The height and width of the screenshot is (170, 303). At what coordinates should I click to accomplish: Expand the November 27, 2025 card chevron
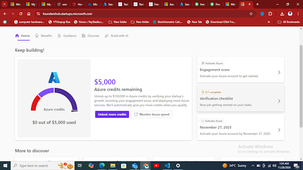pyautogui.click(x=279, y=130)
